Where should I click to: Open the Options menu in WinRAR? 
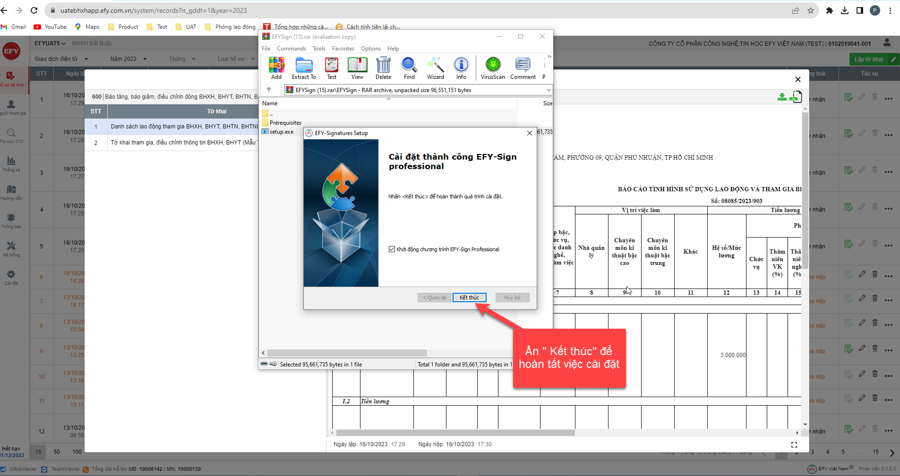(370, 49)
